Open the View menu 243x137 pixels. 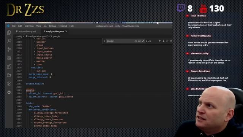click(38, 26)
